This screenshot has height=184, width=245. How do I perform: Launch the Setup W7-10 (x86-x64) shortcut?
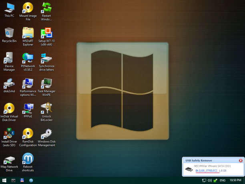coord(46,36)
